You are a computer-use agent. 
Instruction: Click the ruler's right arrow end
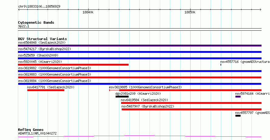tap(261, 10)
